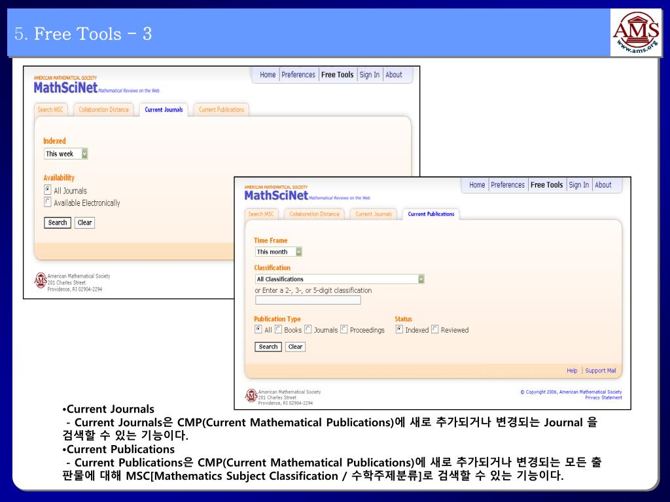Select Current Journals tab in Journals window

pos(164,110)
